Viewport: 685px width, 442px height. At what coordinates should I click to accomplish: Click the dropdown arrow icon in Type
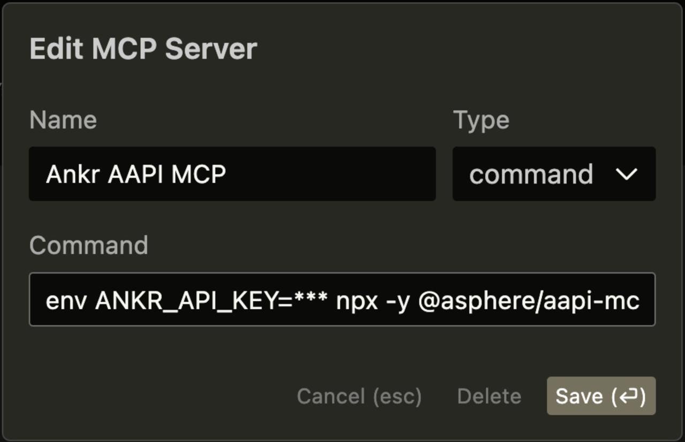coord(627,173)
